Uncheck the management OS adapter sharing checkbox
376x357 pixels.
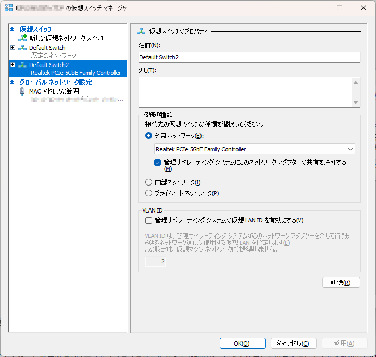[x=158, y=162]
